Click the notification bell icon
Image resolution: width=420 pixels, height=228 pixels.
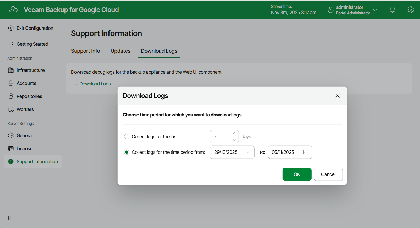pyautogui.click(x=392, y=10)
